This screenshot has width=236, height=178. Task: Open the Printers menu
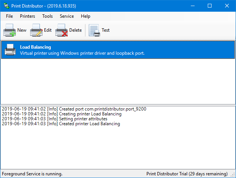[x=27, y=16]
